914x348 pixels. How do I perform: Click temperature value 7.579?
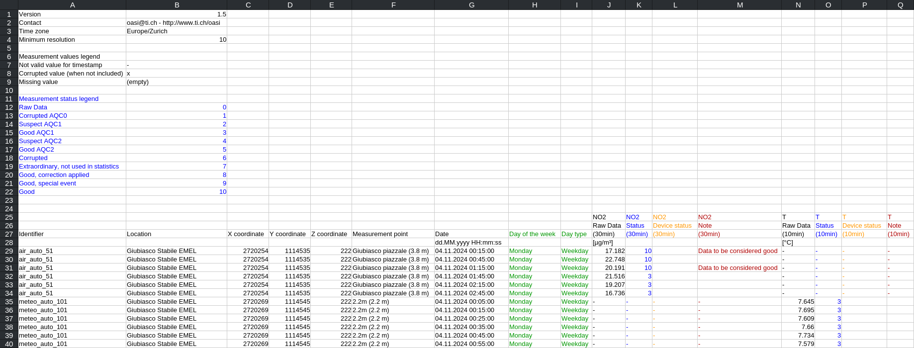(x=798, y=344)
